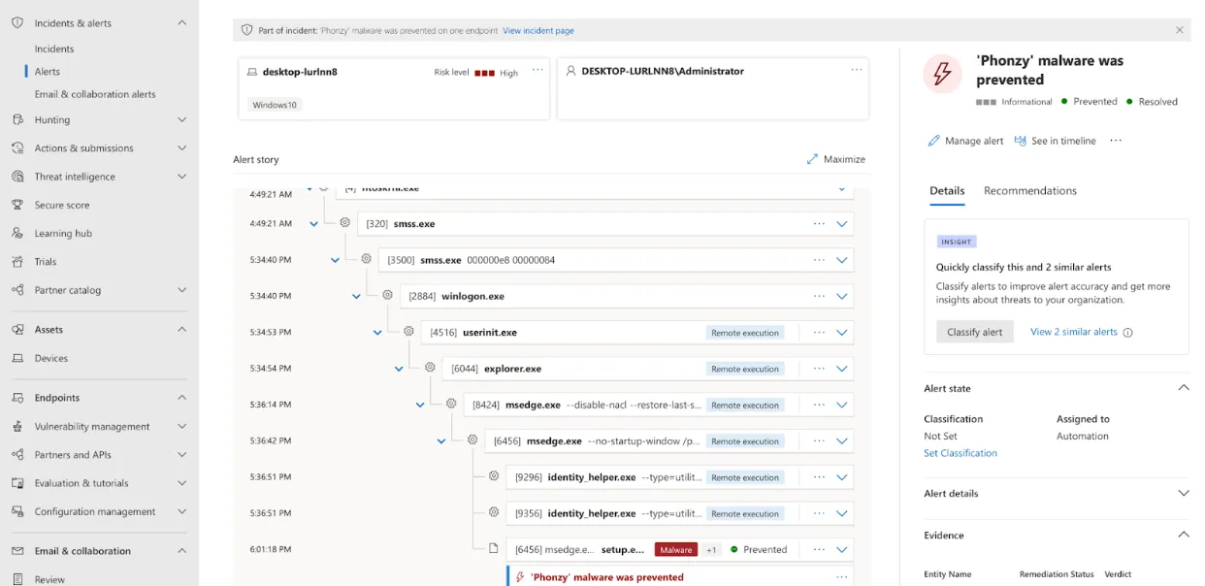Screen dimensions: 1205x586
Task: Click the Set Classification link
Action: (961, 452)
